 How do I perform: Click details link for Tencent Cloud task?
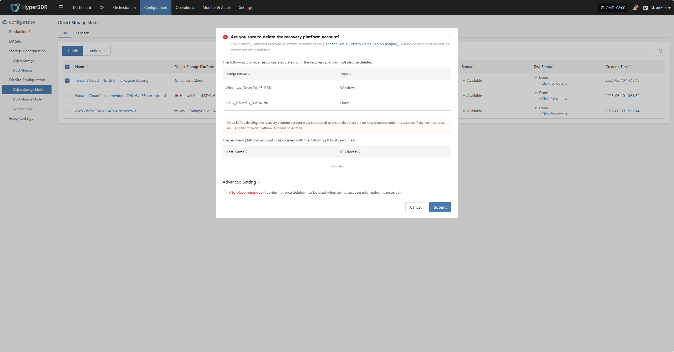pos(553,83)
